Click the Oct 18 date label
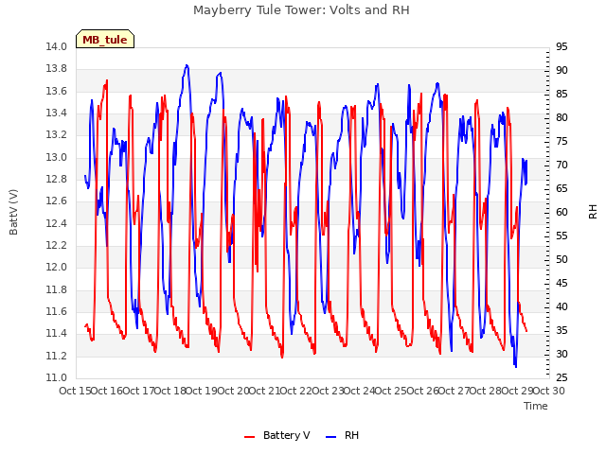This screenshot has height=454, width=606. click(170, 391)
